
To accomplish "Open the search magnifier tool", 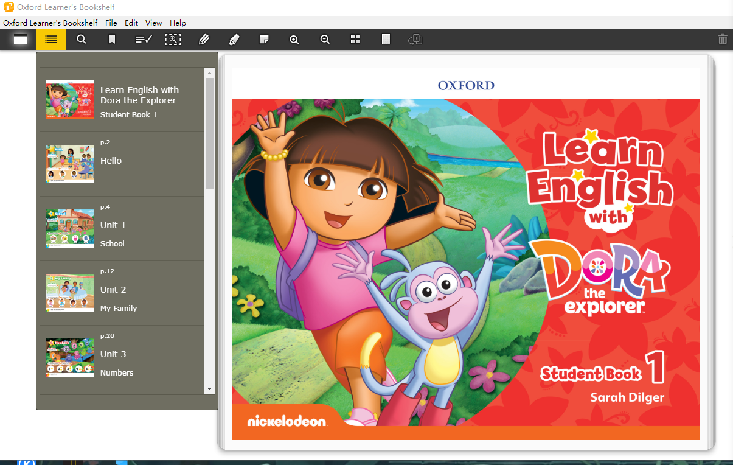I will (x=81, y=40).
